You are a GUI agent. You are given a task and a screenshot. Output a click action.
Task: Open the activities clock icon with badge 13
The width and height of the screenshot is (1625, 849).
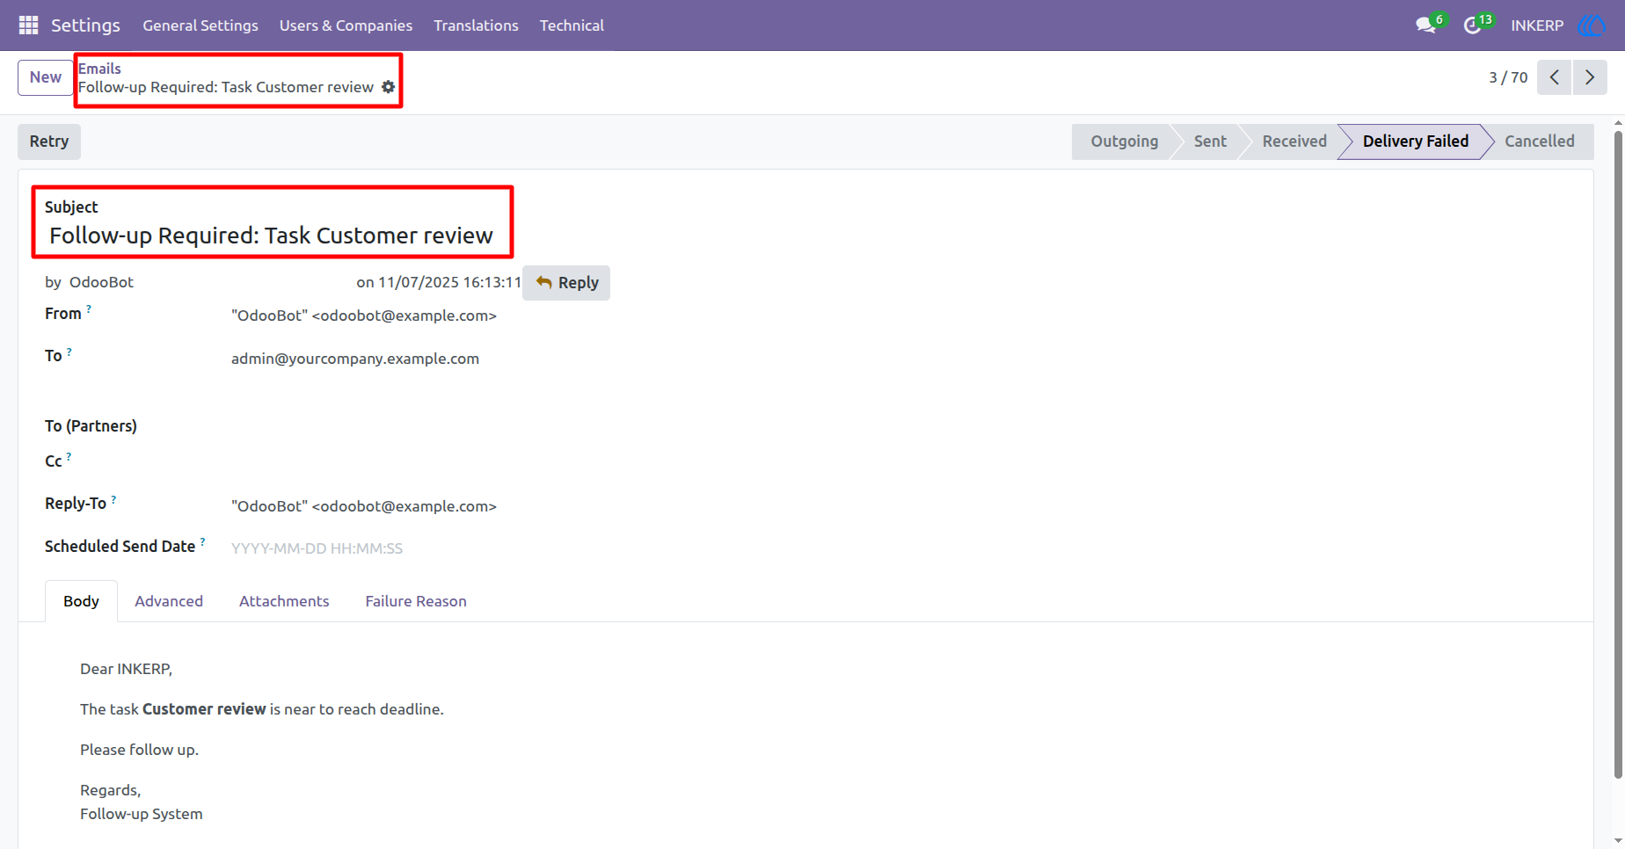[x=1475, y=25]
